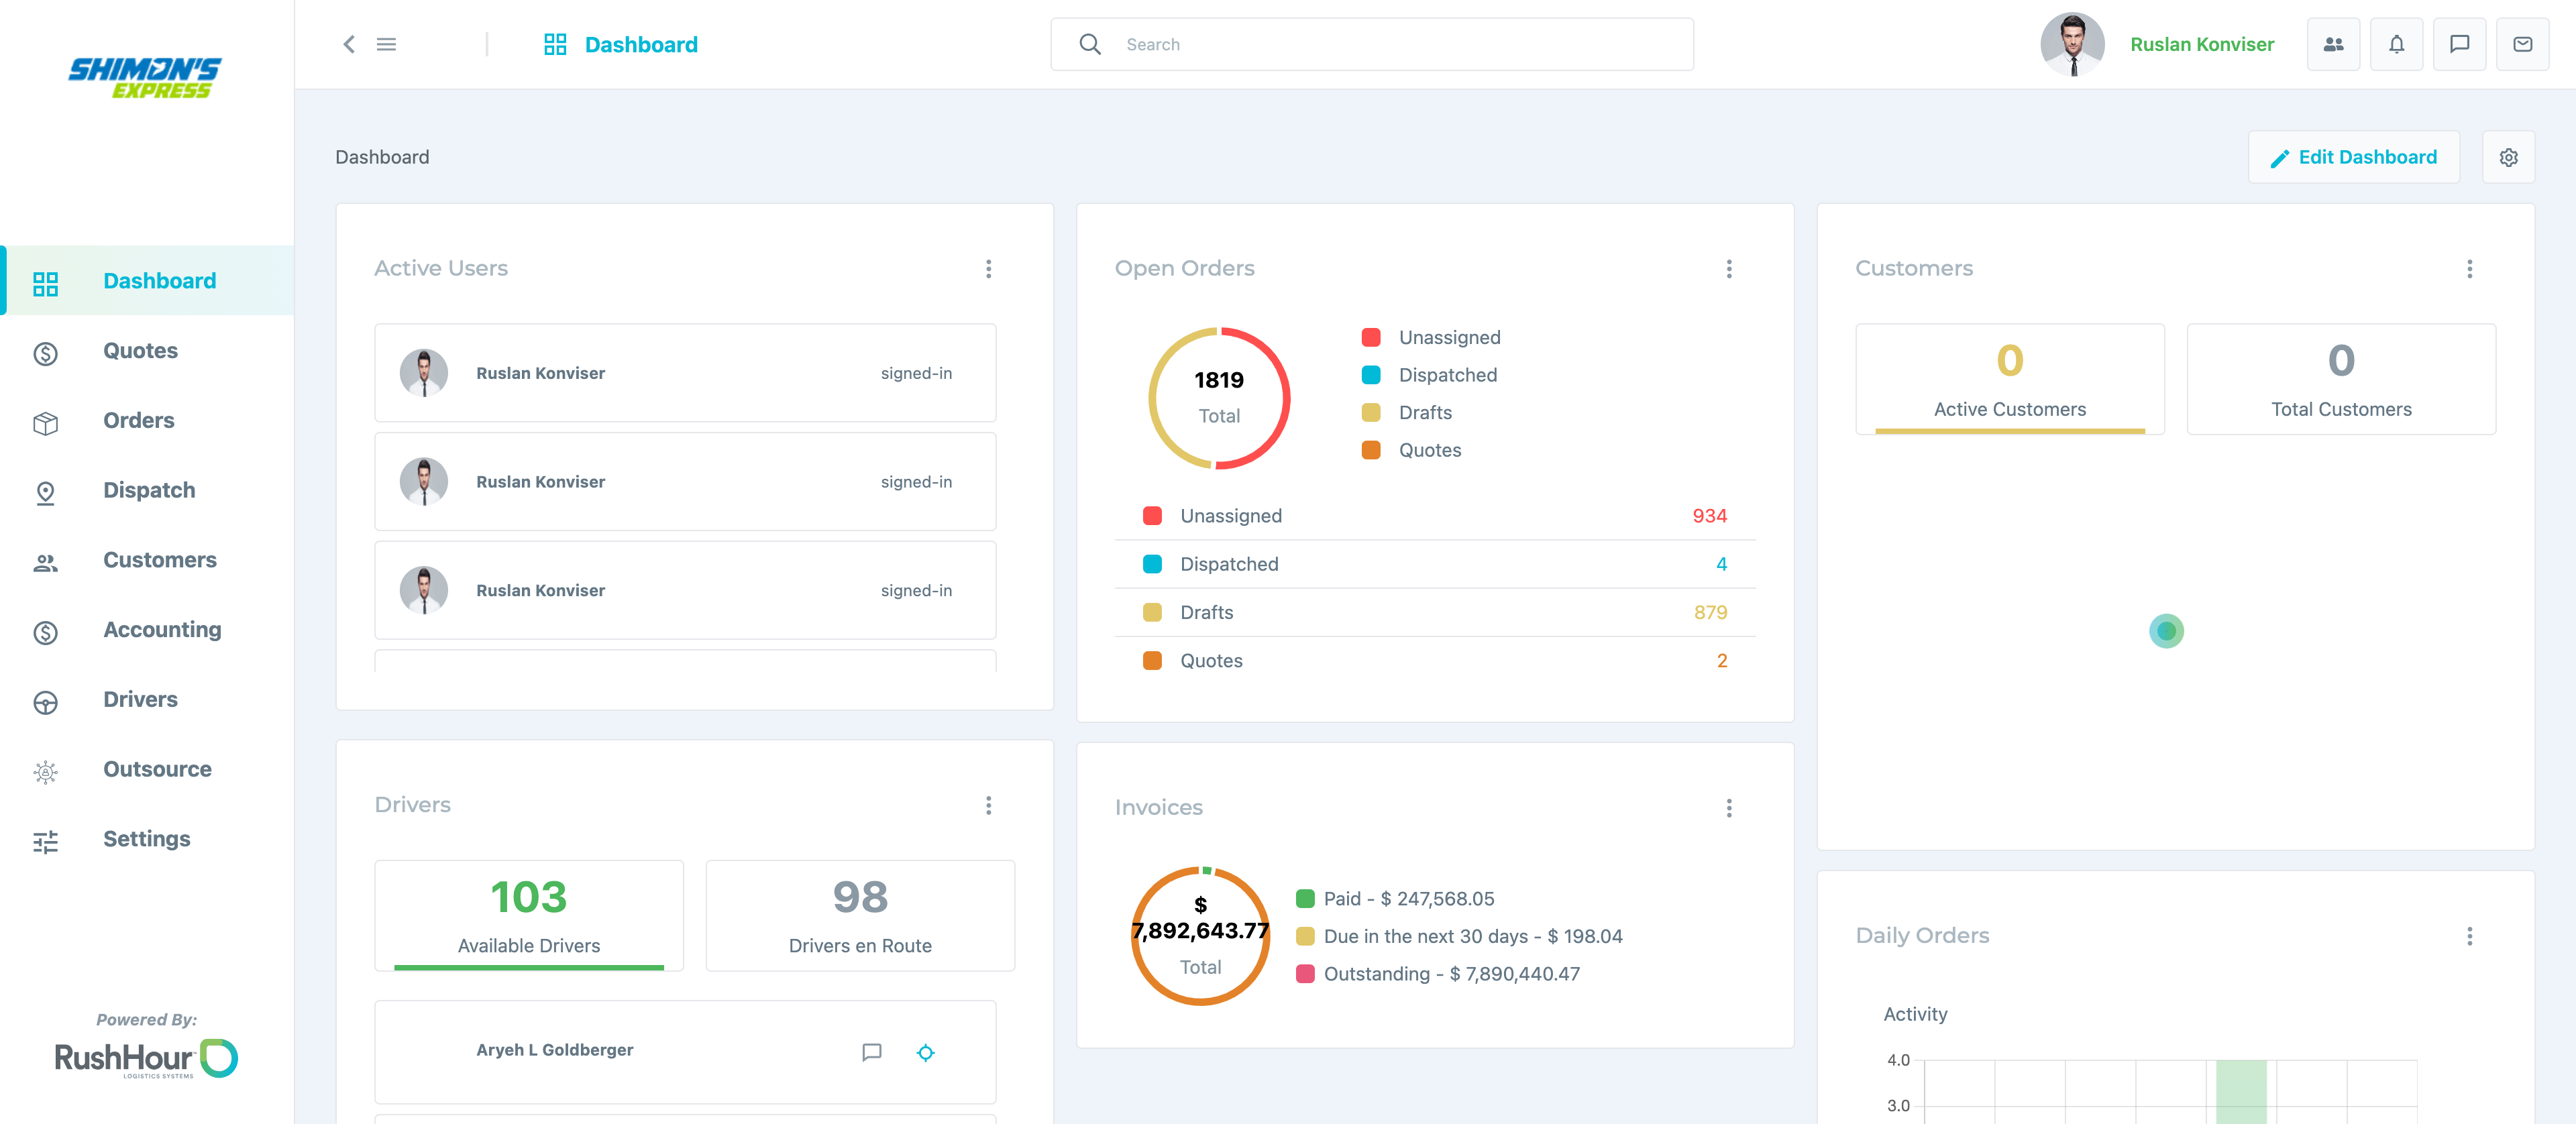Open the dashboard settings gear
This screenshot has width=2576, height=1124.
[x=2508, y=157]
